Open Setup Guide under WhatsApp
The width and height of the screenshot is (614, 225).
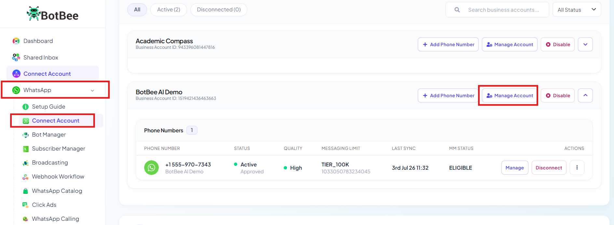click(x=48, y=107)
